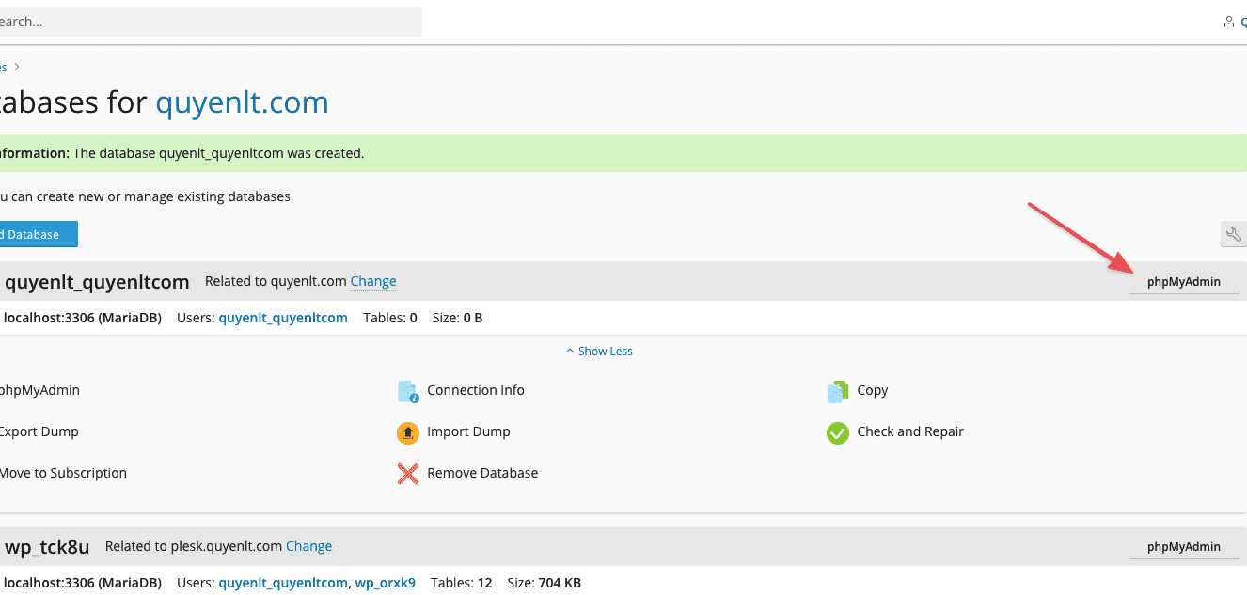Select Move to Subscription option

click(63, 474)
